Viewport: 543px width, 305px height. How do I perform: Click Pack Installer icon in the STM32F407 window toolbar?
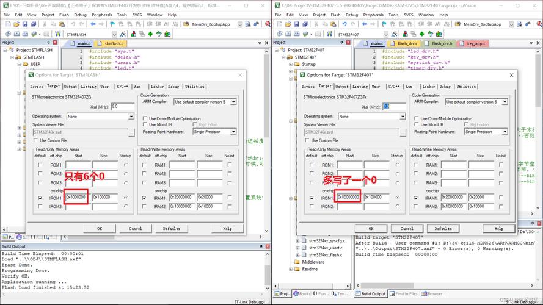(439, 34)
